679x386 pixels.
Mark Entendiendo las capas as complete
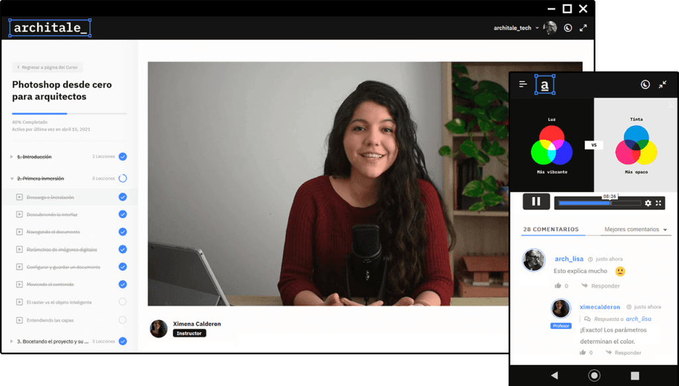click(x=123, y=320)
